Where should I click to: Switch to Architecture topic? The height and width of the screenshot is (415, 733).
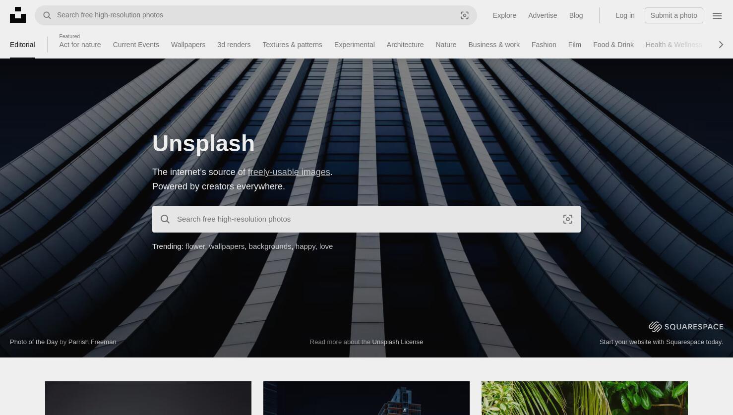point(405,45)
